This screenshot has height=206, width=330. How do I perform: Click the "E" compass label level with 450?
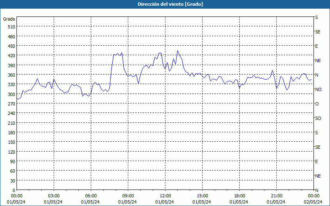(316, 46)
